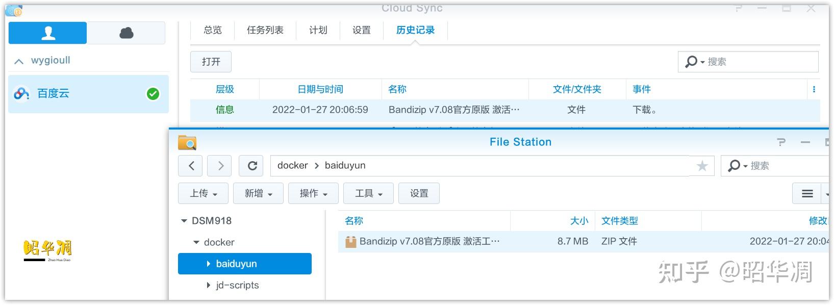This screenshot has width=834, height=305.
Task: Switch to the 总览 tab
Action: pos(213,30)
